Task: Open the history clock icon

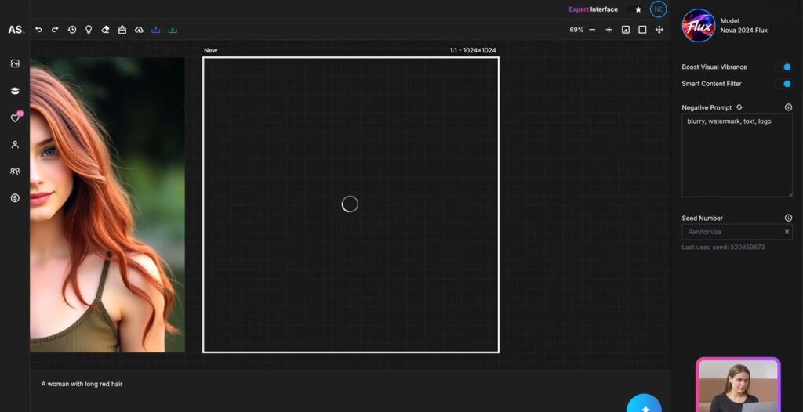Action: [72, 30]
